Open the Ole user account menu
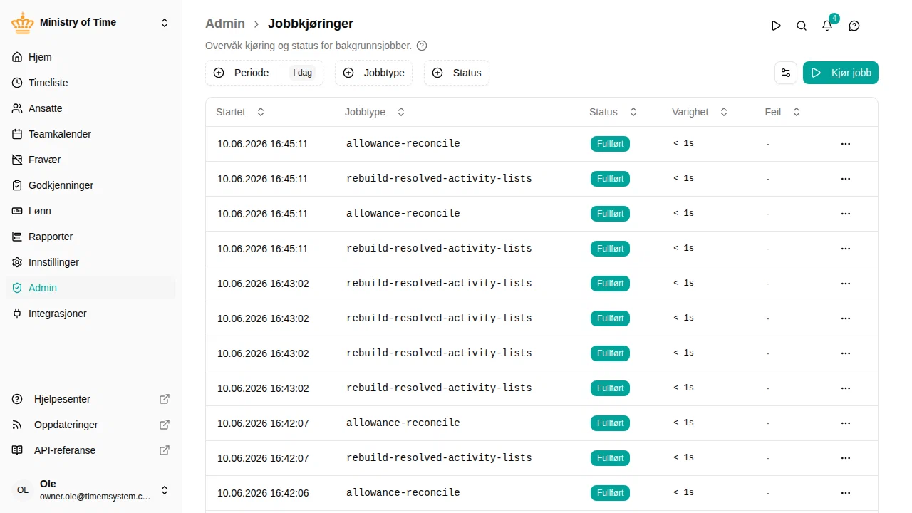Screen dimensions: 912x513 click(91, 490)
